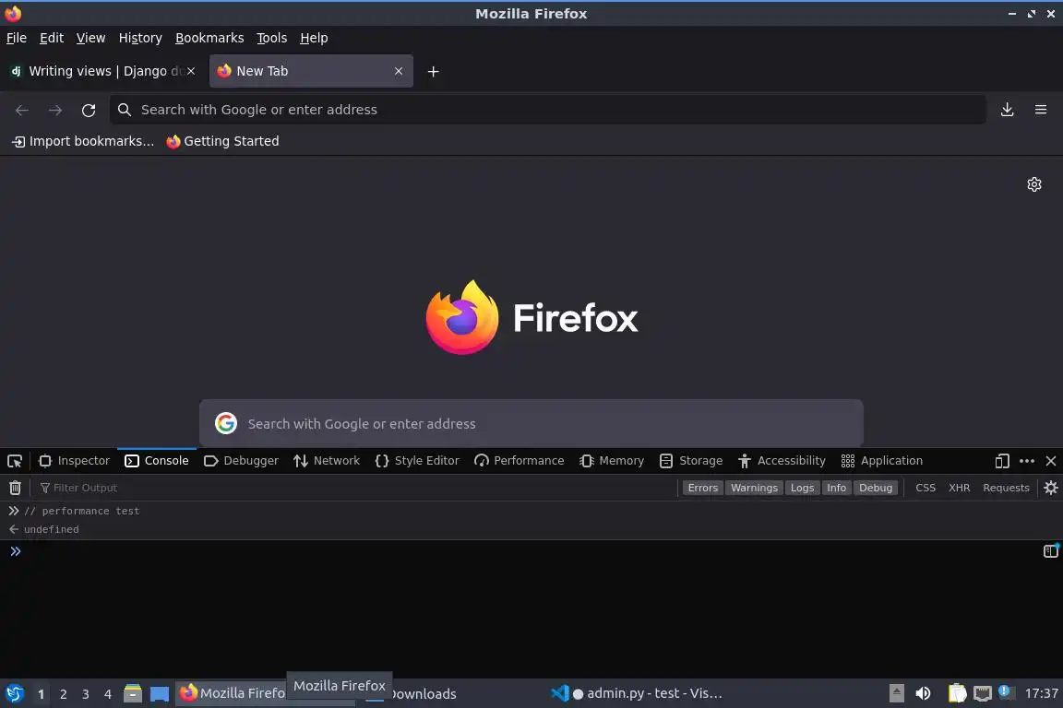Open the Firefox hamburger menu
Screen dimensions: 1063x708
pyautogui.click(x=1041, y=110)
